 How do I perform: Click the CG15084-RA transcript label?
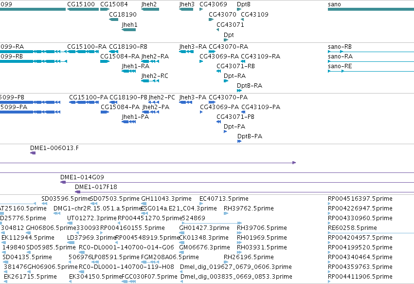120,57
